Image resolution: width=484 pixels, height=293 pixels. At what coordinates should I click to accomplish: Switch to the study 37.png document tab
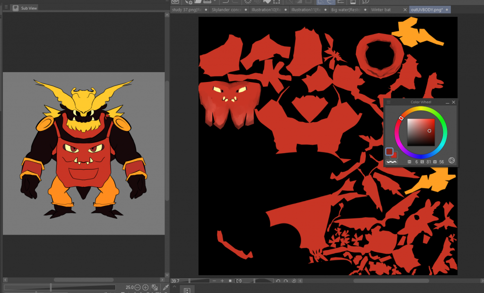(x=189, y=9)
